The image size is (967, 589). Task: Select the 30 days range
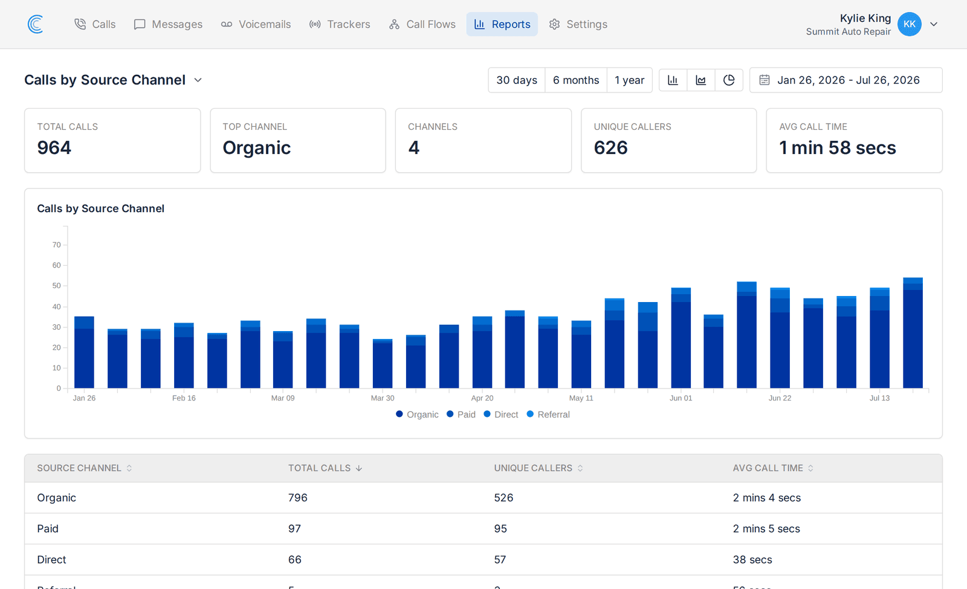click(x=517, y=80)
